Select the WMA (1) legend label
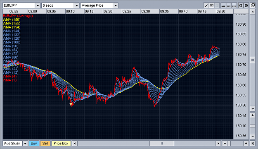The width and height of the screenshot is (258, 149). pyautogui.click(x=10, y=80)
